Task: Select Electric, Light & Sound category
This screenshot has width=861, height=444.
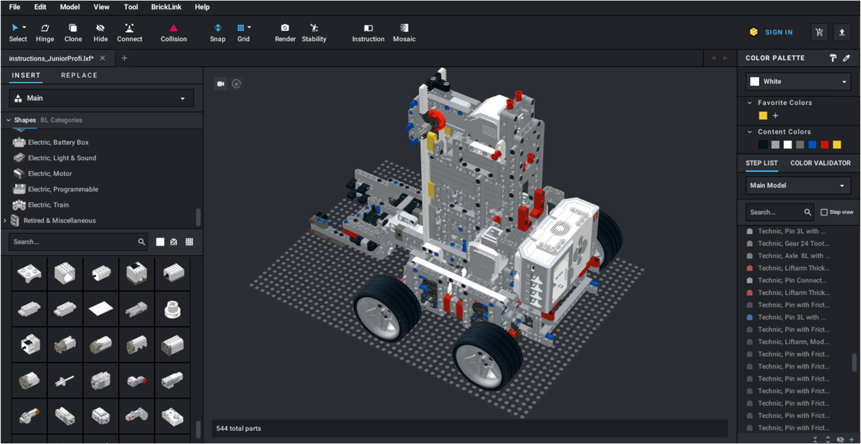Action: click(62, 158)
